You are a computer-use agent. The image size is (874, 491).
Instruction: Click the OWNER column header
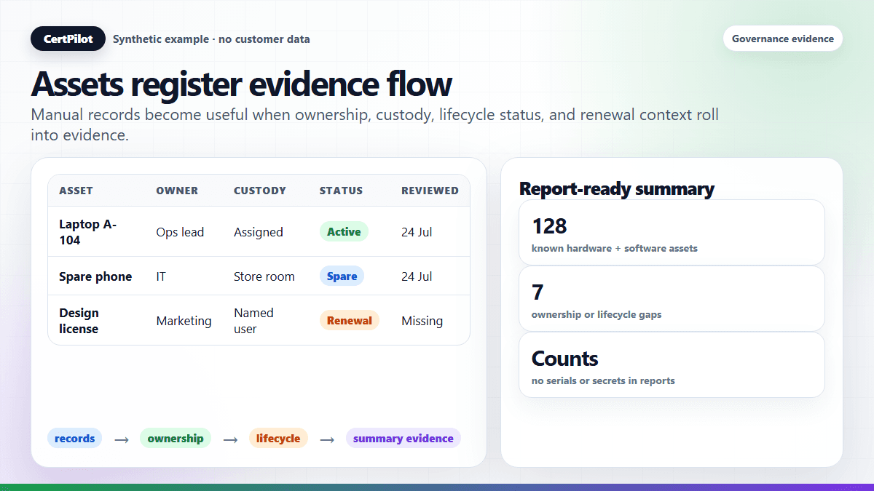[x=177, y=191]
